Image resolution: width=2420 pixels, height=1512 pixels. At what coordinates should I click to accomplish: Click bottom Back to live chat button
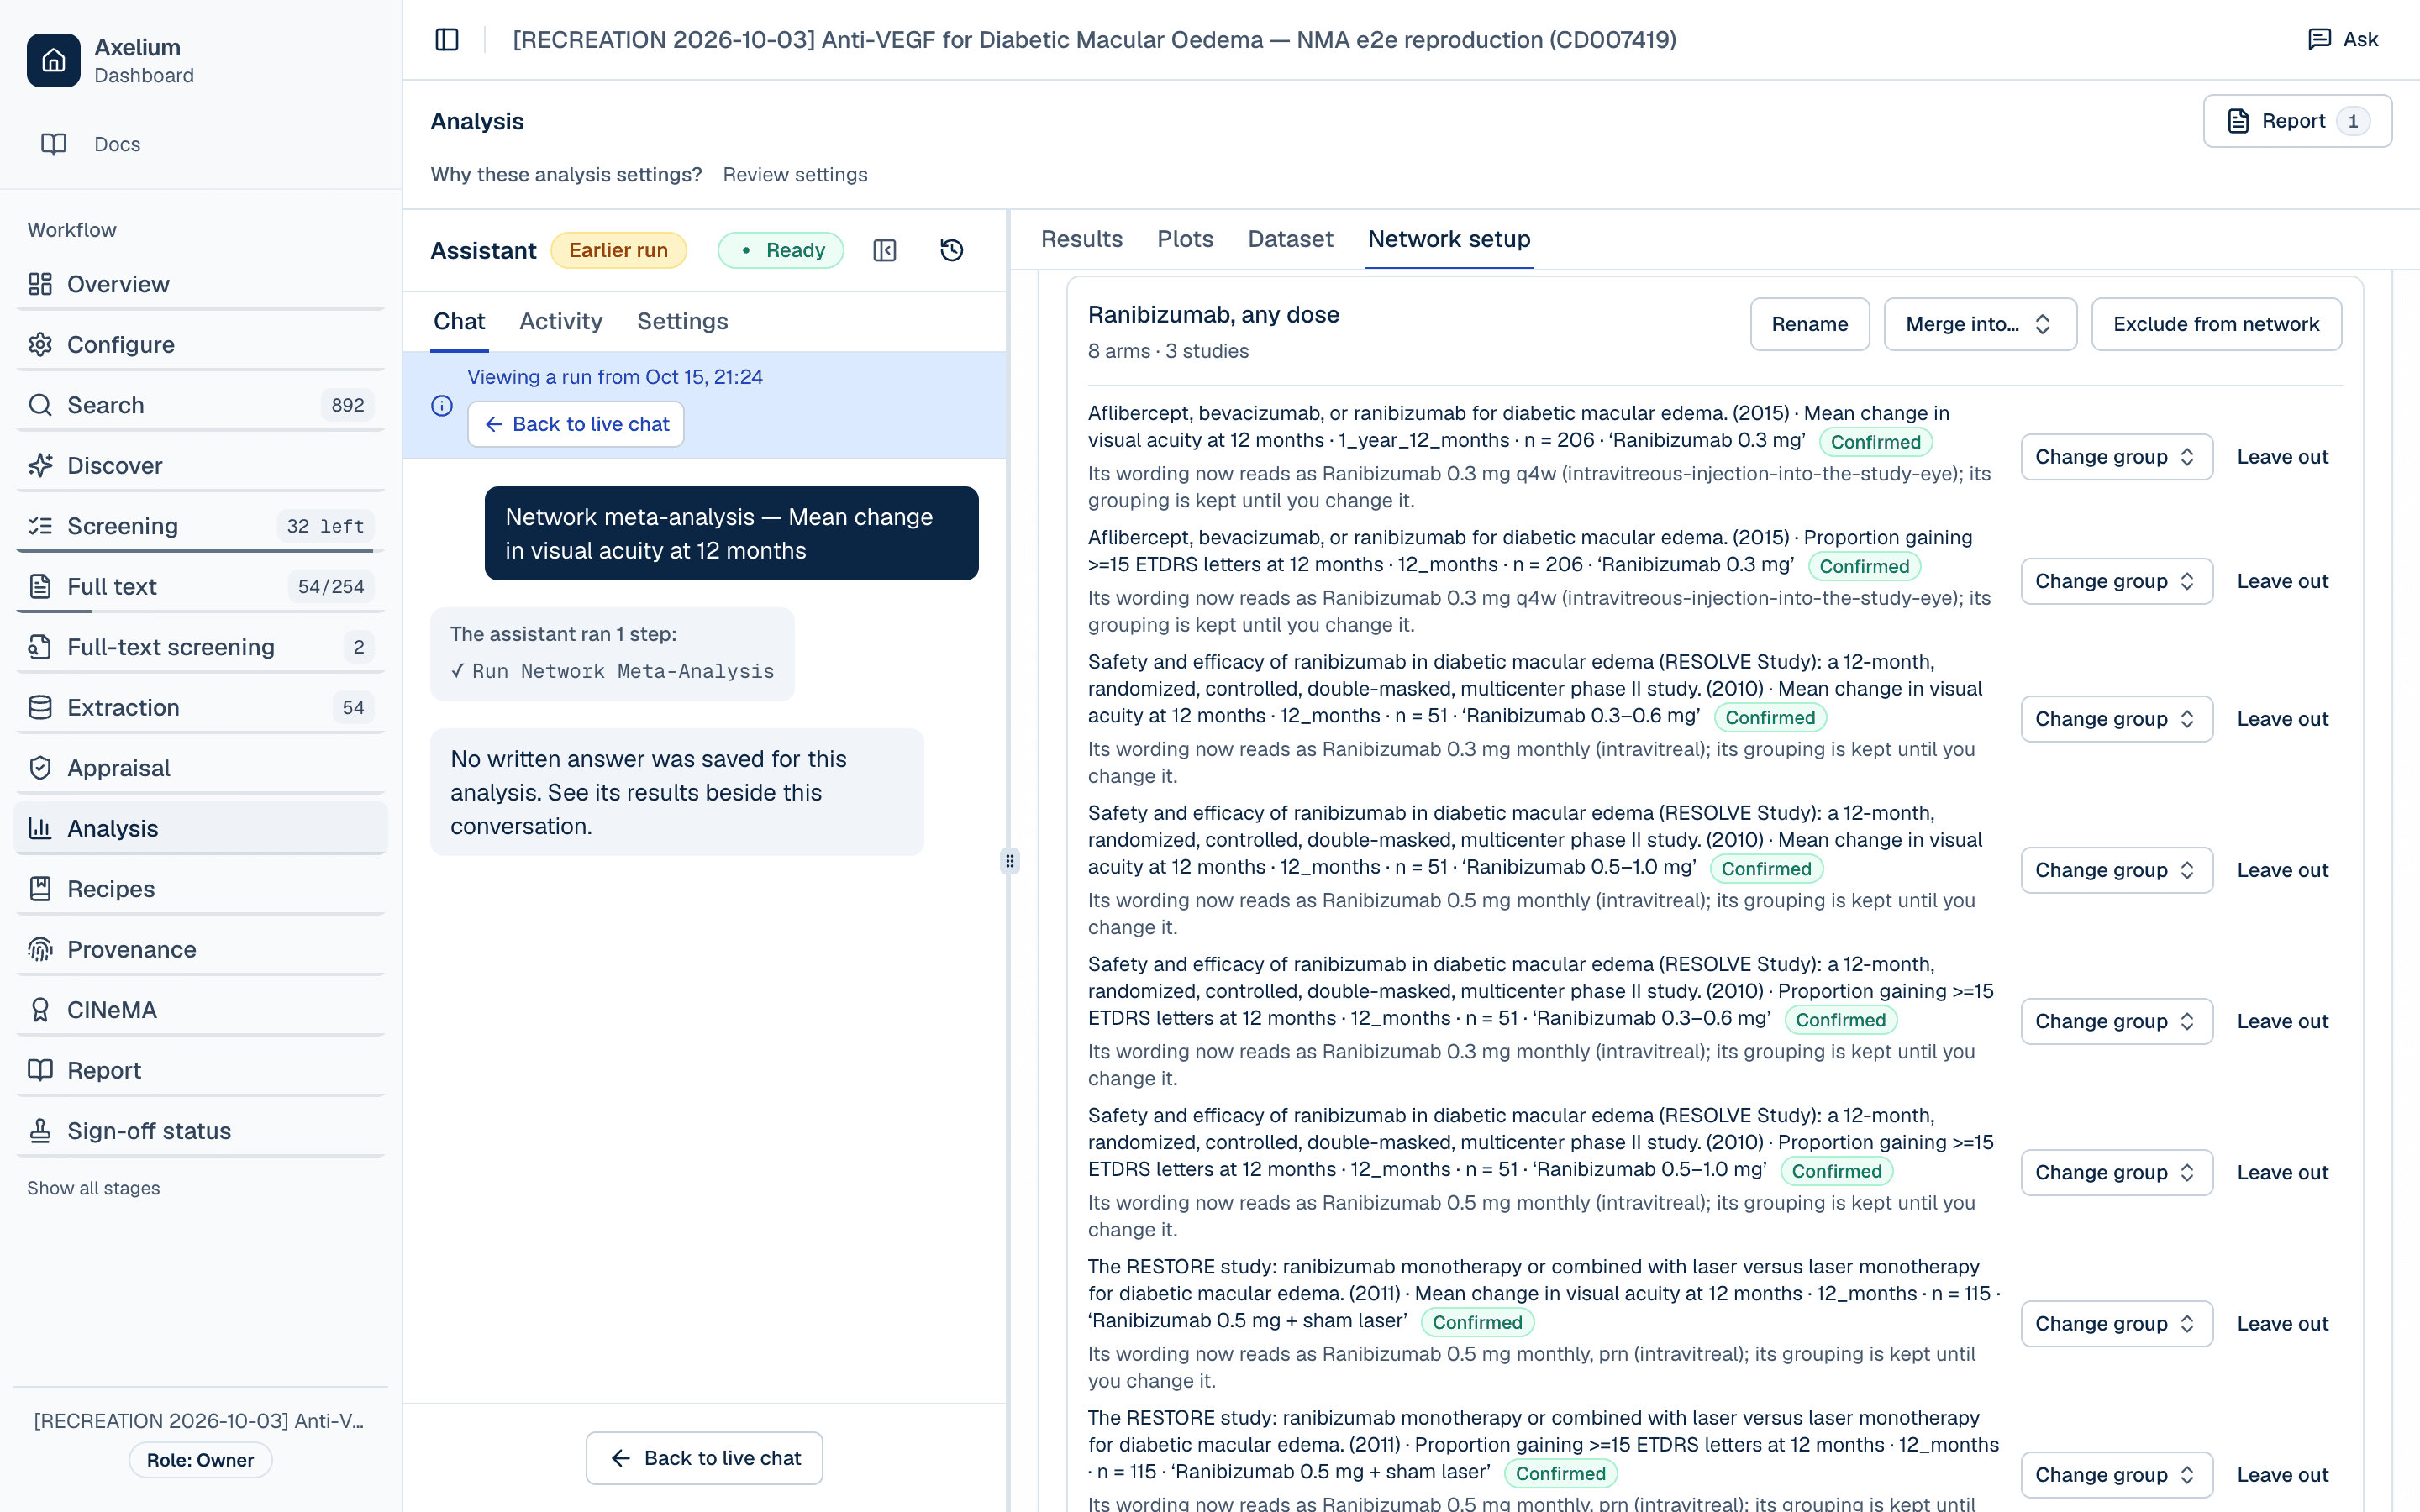(x=704, y=1458)
